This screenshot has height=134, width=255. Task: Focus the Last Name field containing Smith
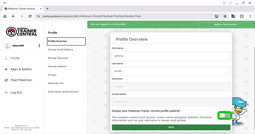[171, 71]
